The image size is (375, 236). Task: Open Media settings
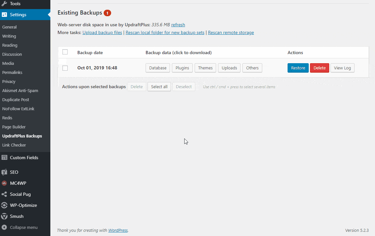point(8,63)
